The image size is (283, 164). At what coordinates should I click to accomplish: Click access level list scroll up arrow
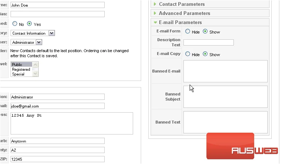point(35,65)
